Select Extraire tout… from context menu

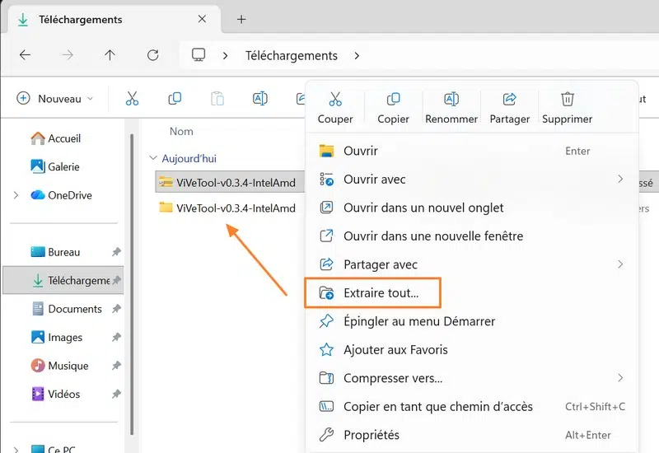[x=381, y=293]
